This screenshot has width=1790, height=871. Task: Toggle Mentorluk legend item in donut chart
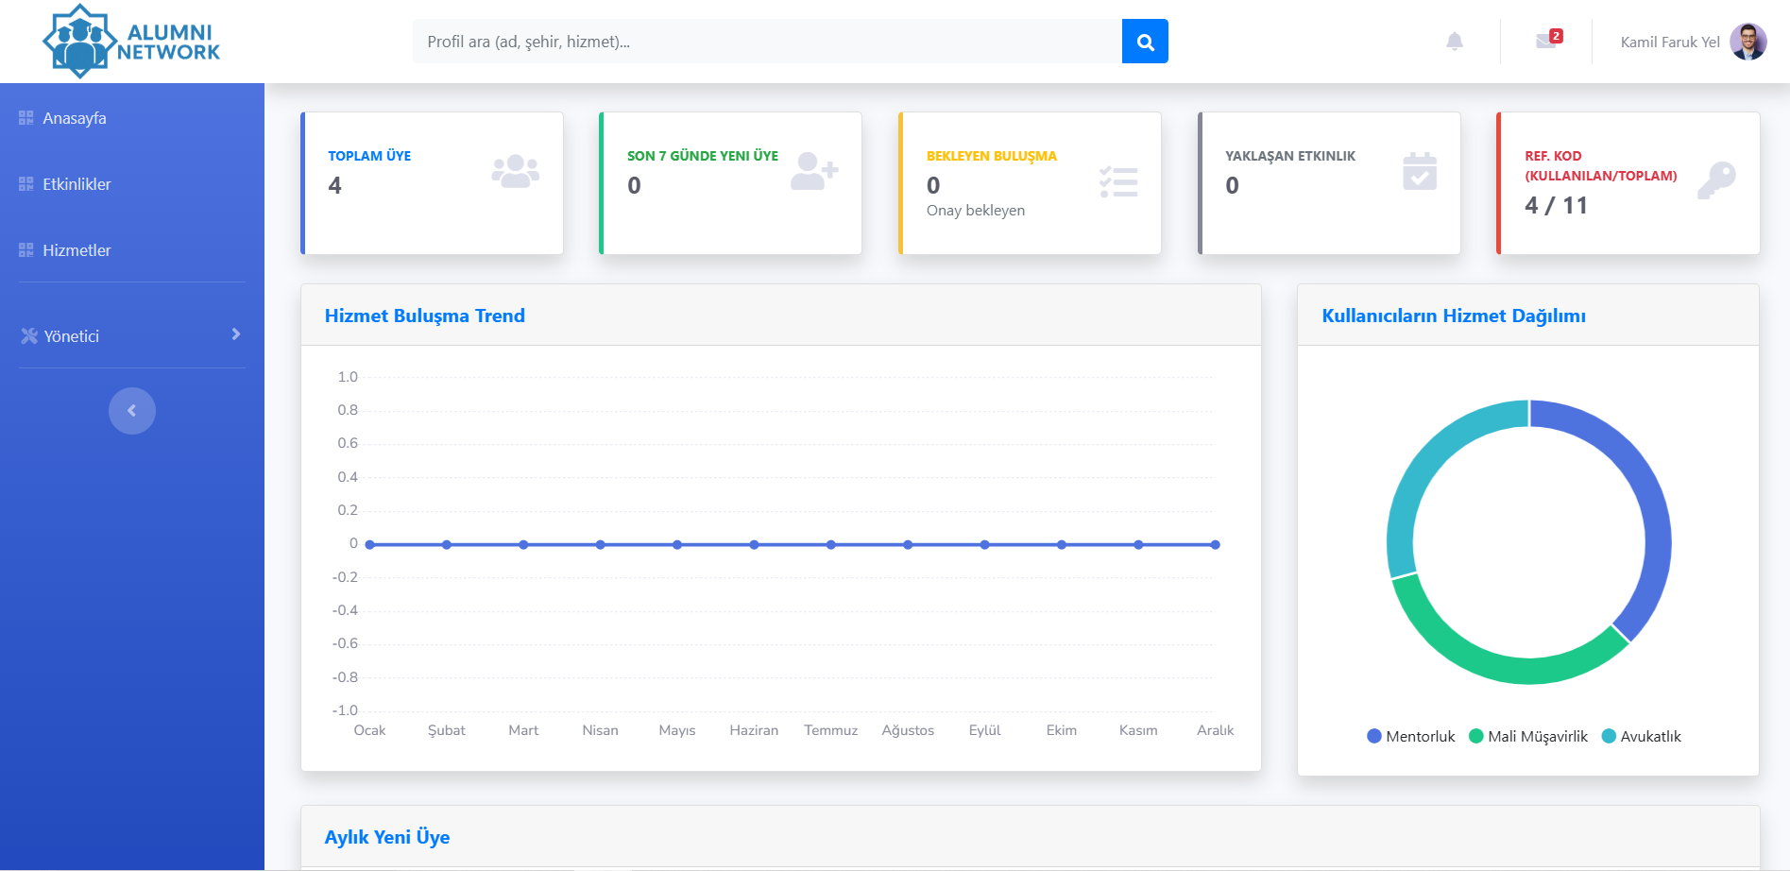[1411, 737]
